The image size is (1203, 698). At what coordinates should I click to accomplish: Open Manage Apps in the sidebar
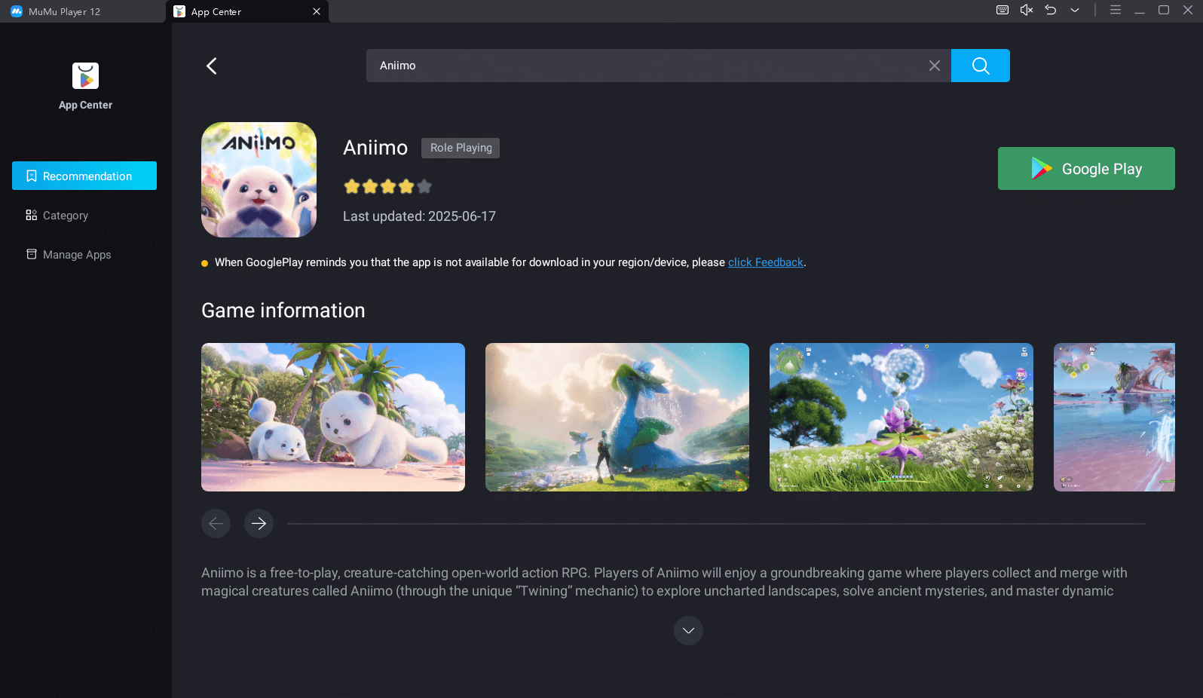point(69,255)
